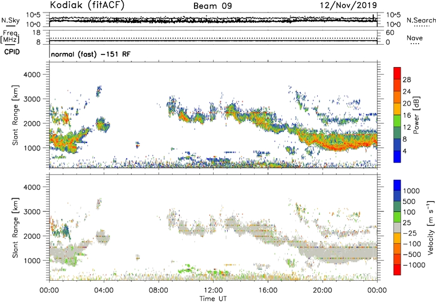
Task: Click the "20:00" time axis label
Action: click(x=322, y=291)
